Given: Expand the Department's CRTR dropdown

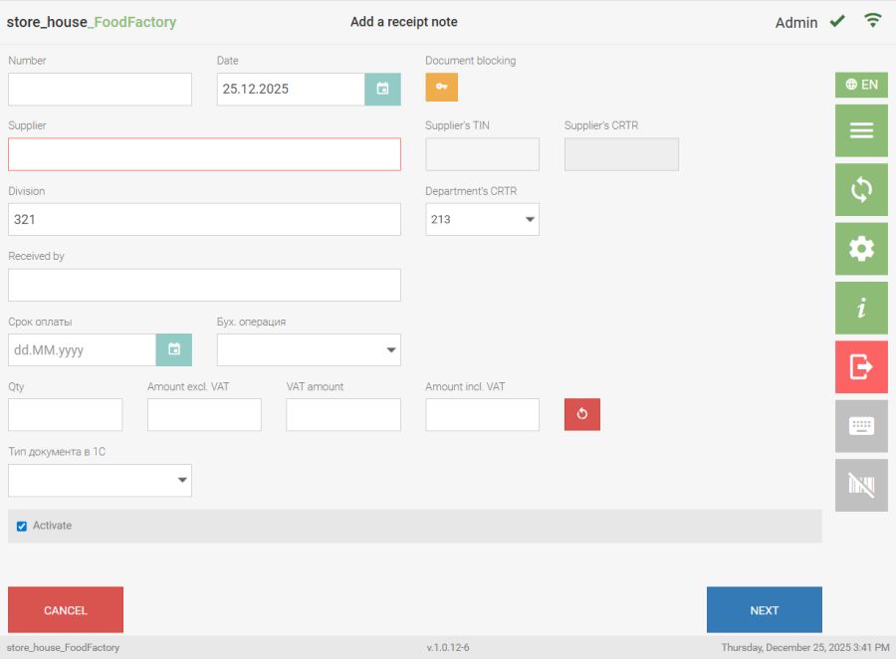Looking at the screenshot, I should pyautogui.click(x=482, y=219).
